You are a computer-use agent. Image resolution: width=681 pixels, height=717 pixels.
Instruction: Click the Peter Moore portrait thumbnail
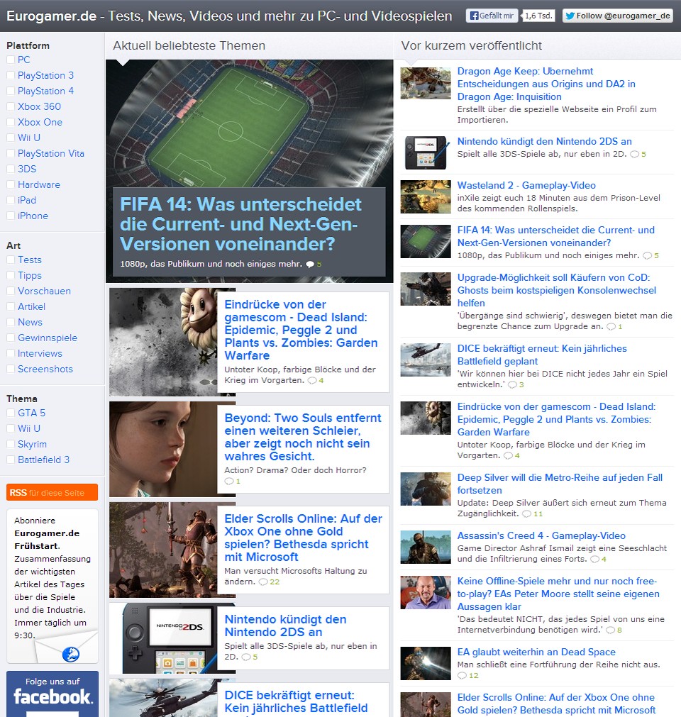click(x=426, y=592)
